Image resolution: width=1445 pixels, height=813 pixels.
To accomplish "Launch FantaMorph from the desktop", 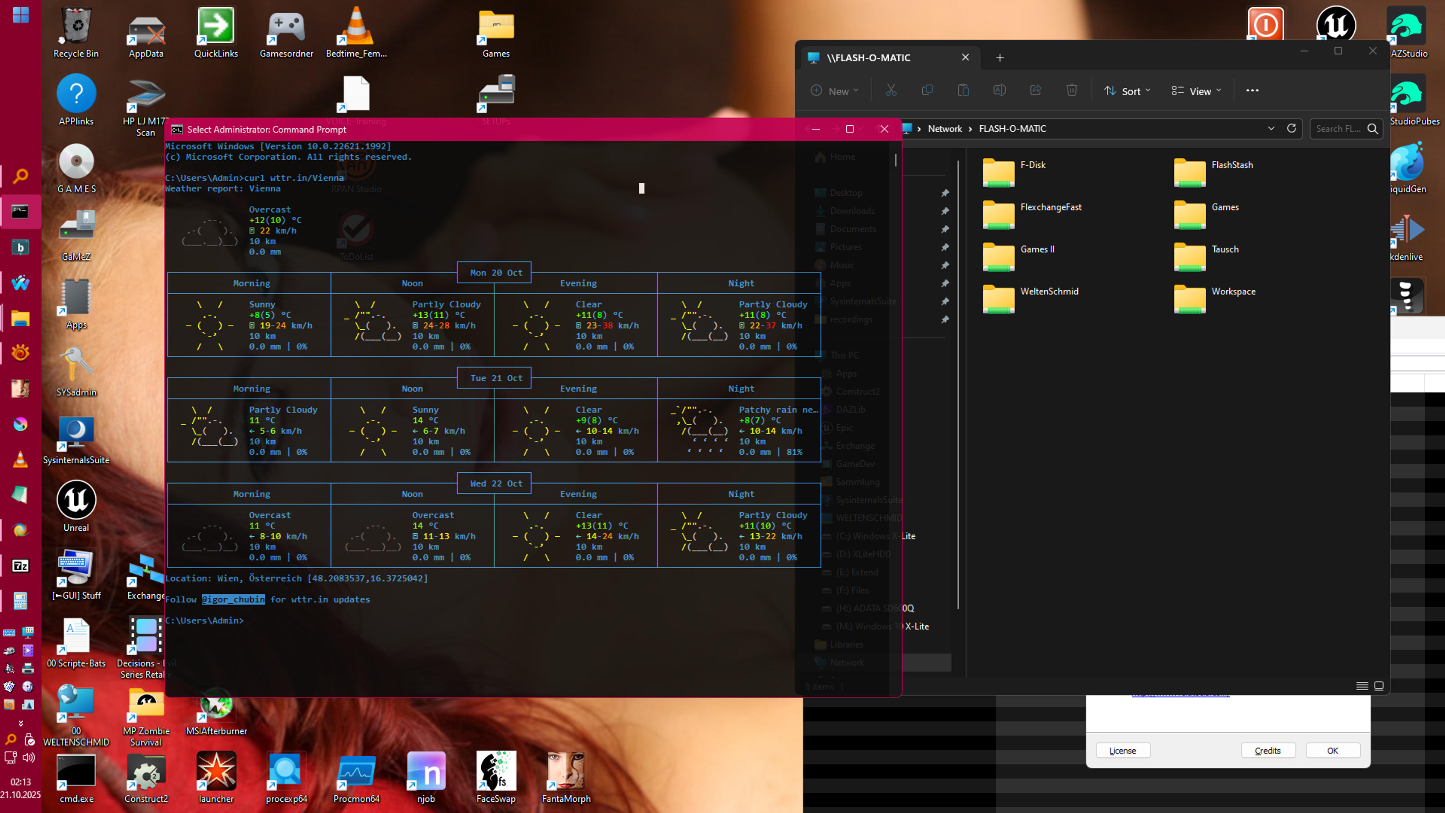I will (566, 778).
